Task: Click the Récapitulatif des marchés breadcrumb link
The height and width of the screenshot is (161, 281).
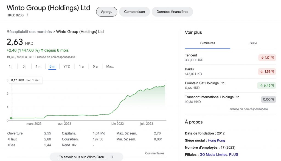Action: point(29,32)
